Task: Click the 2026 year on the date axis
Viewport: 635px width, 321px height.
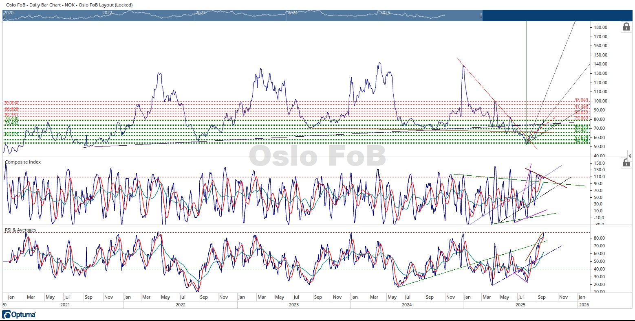Action: click(x=584, y=305)
